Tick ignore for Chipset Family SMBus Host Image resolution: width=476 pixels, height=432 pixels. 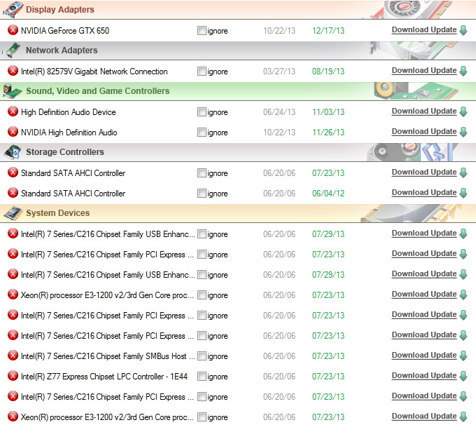[x=202, y=356]
